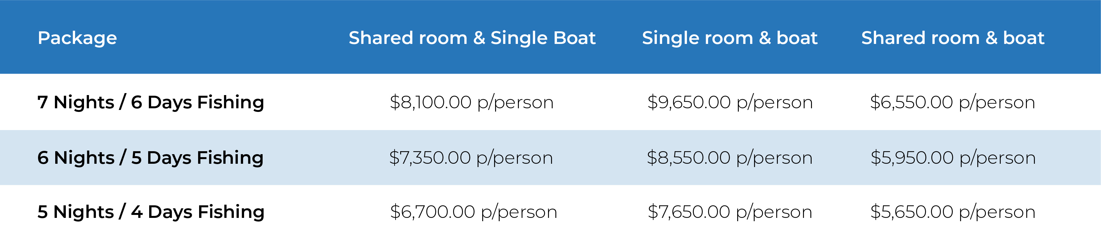The image size is (1101, 240).
Task: Select the $7,650.00 p/person price
Action: pyautogui.click(x=730, y=212)
